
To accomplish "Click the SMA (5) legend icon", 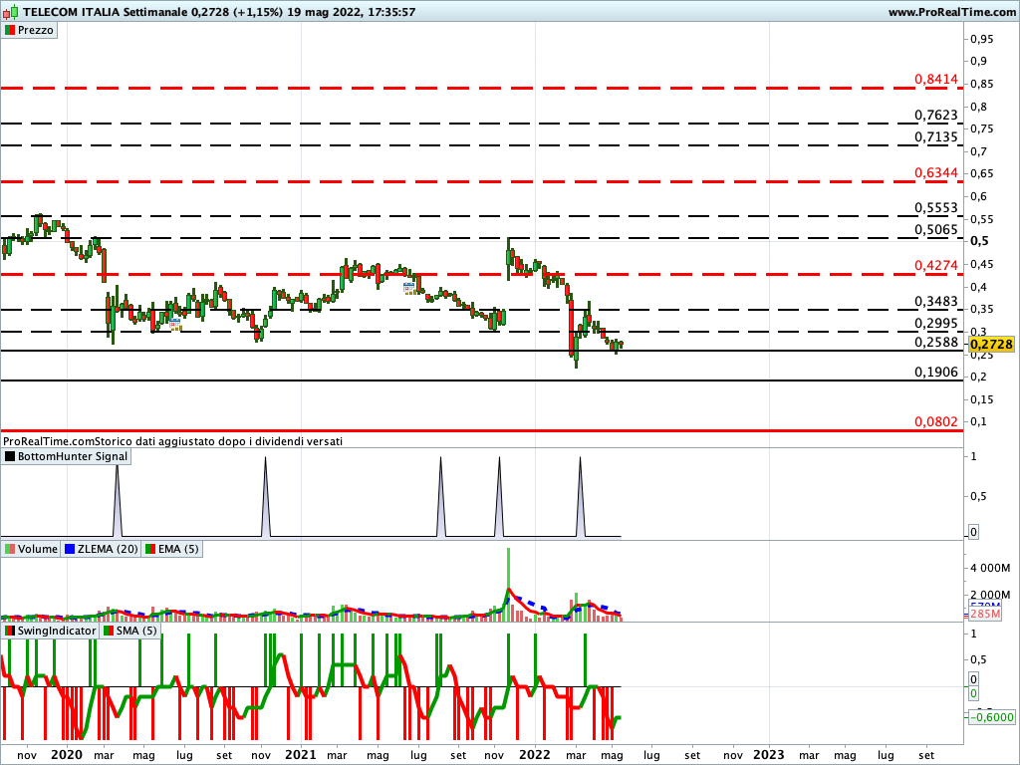I will [110, 631].
